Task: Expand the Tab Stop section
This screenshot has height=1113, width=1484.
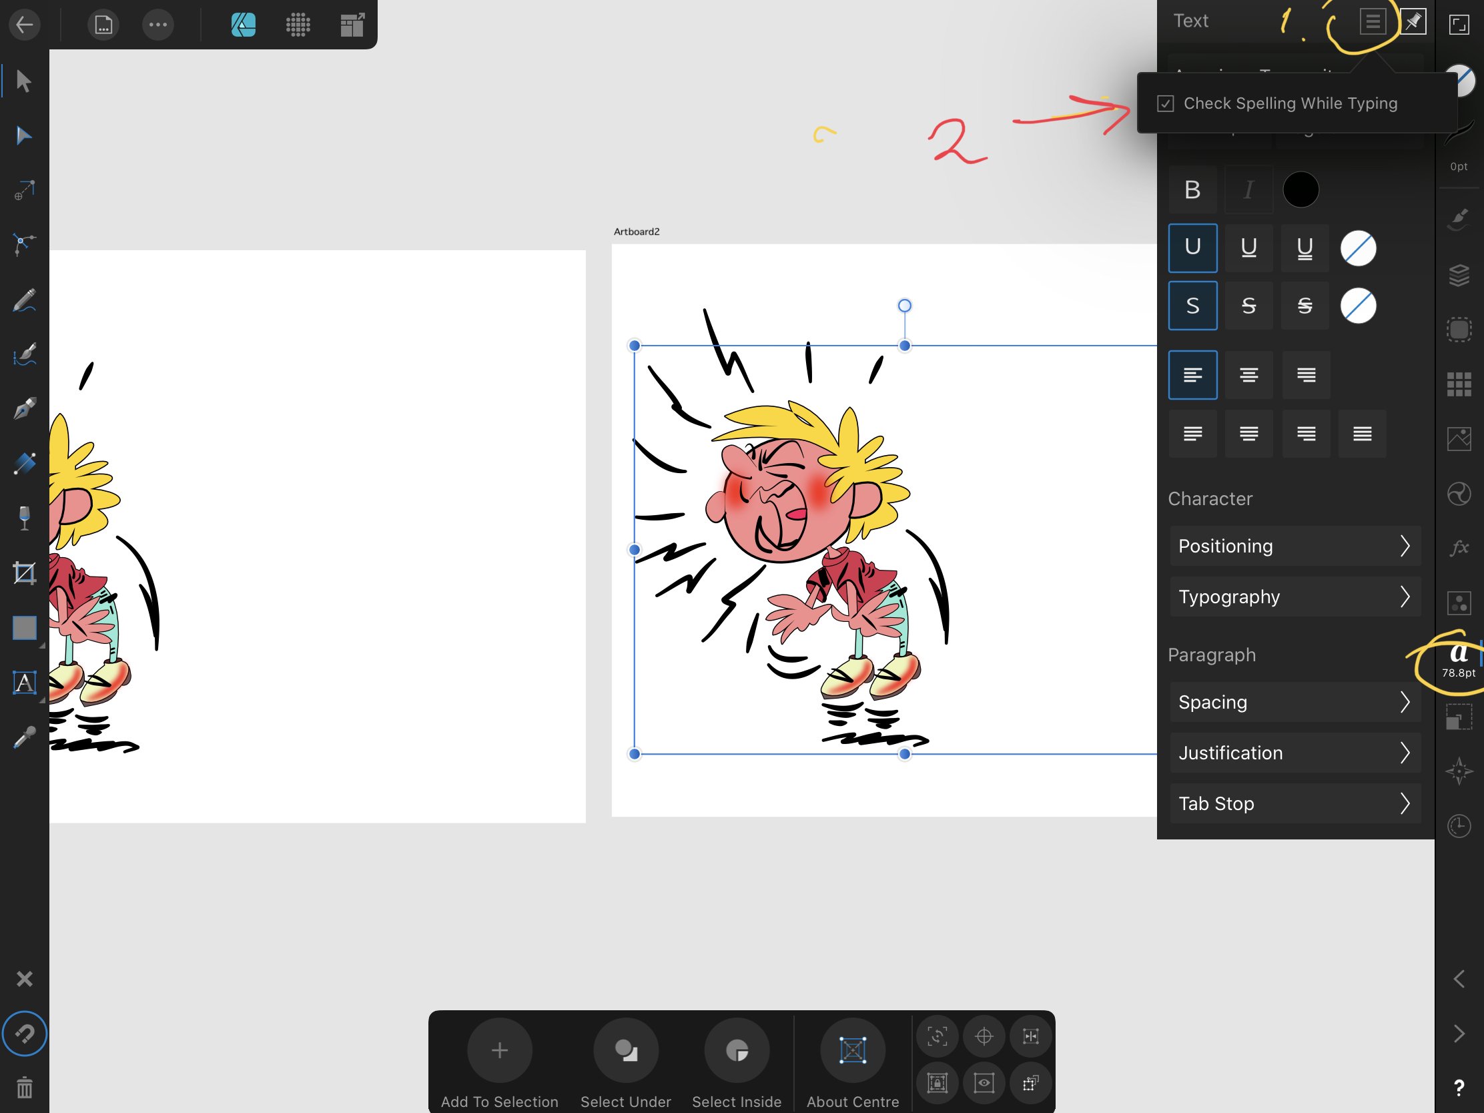Action: click(x=1295, y=803)
